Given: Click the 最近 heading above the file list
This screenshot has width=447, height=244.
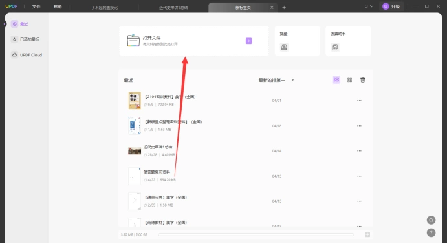Looking at the screenshot, I should coord(128,80).
